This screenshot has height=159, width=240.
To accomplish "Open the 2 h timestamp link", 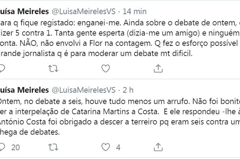I will click(x=128, y=90).
